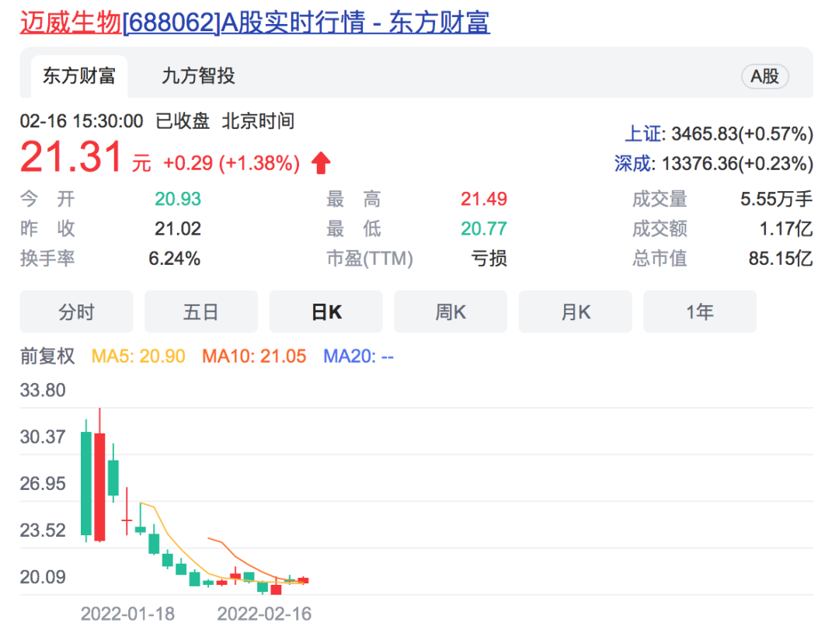Image resolution: width=839 pixels, height=633 pixels.
Task: Click the 2022-02-16 date axis label
Action: pyautogui.click(x=264, y=614)
